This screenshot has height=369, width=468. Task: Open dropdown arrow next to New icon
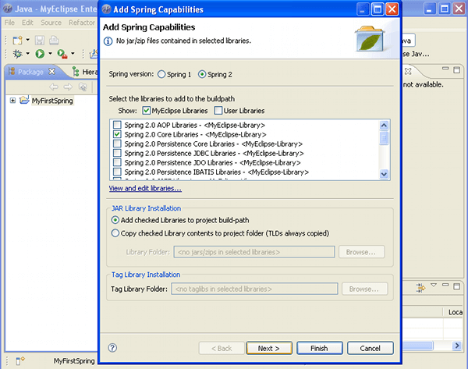(28, 40)
